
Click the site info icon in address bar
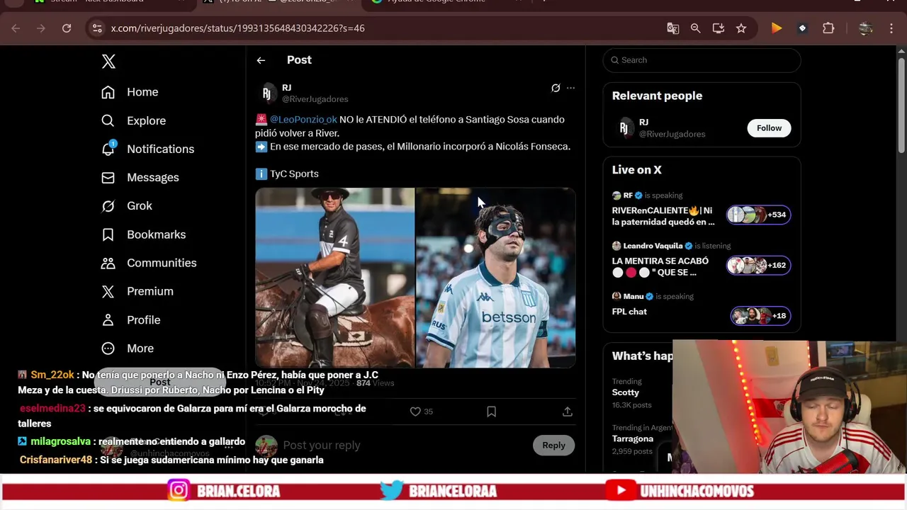(x=97, y=28)
